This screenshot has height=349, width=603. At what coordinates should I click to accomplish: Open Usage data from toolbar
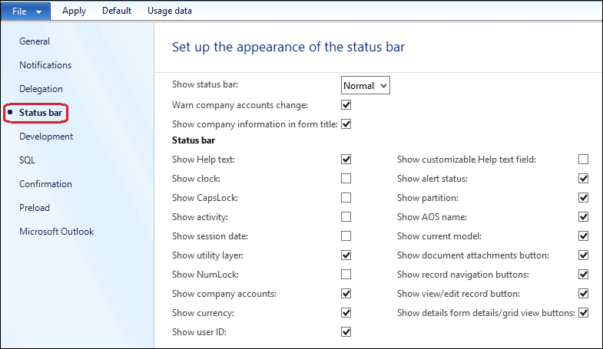[170, 11]
